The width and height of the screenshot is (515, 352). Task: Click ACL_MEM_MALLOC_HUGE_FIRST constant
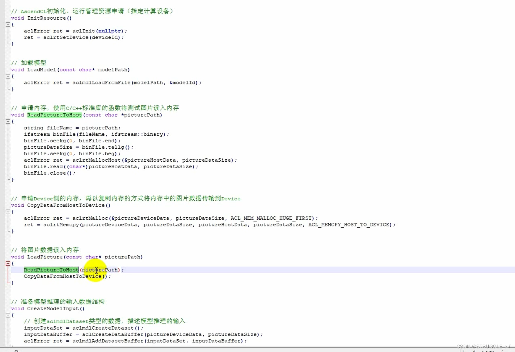pos(271,218)
